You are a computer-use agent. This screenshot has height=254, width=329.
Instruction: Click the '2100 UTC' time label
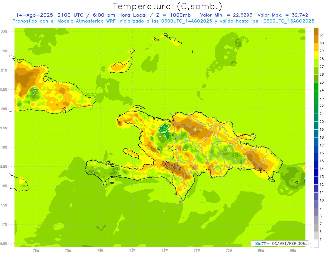70,15
